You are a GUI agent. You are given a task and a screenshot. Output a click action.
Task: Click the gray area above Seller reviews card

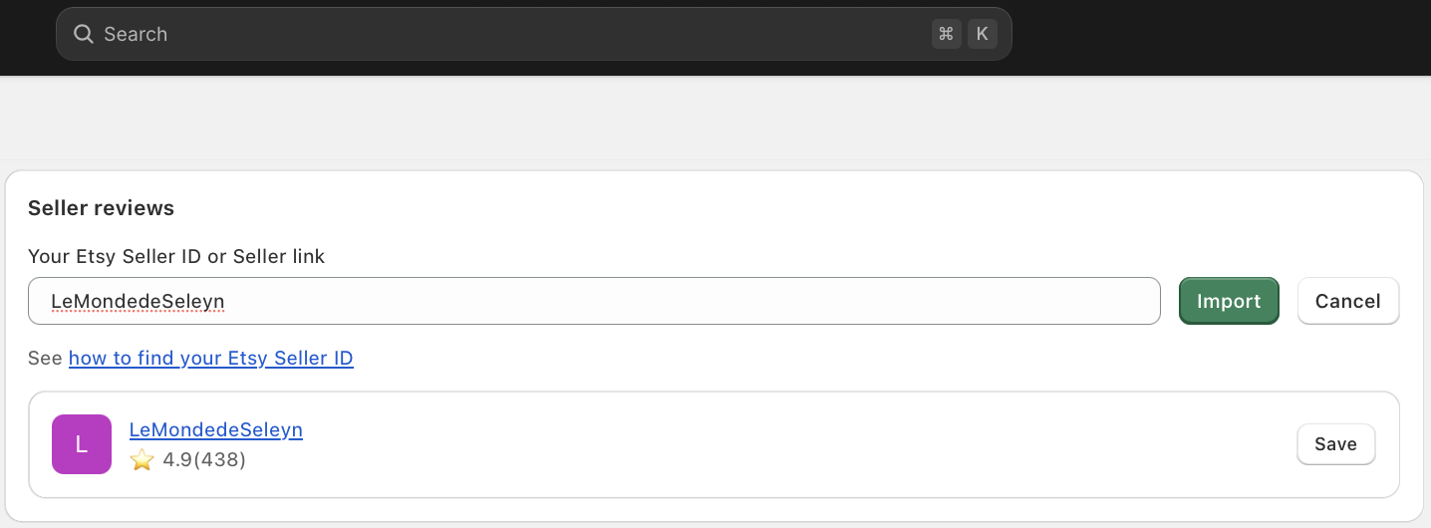click(x=698, y=120)
